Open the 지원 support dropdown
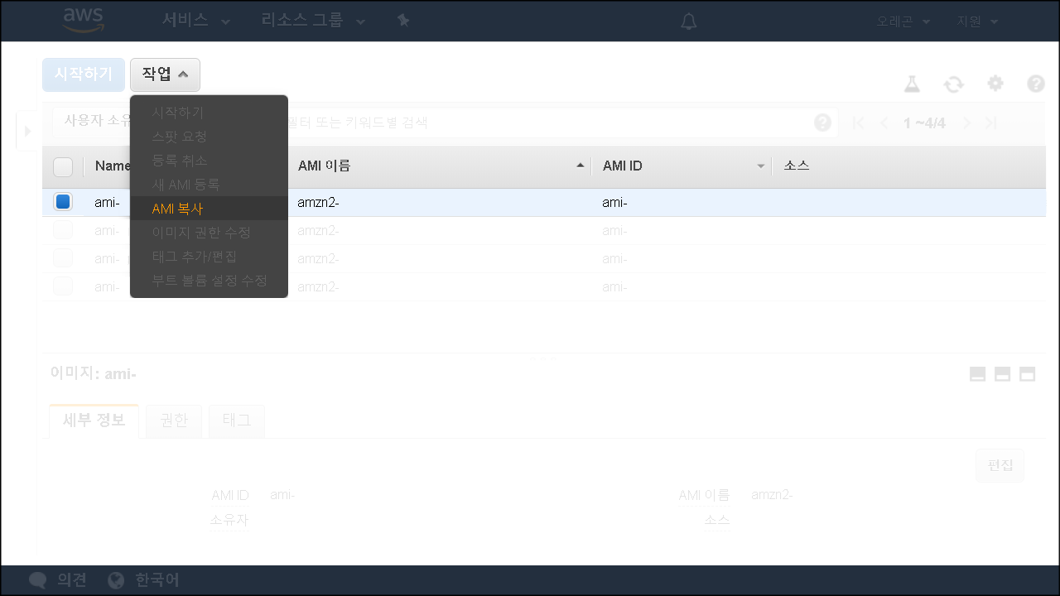Viewport: 1060px width, 596px height. [978, 22]
